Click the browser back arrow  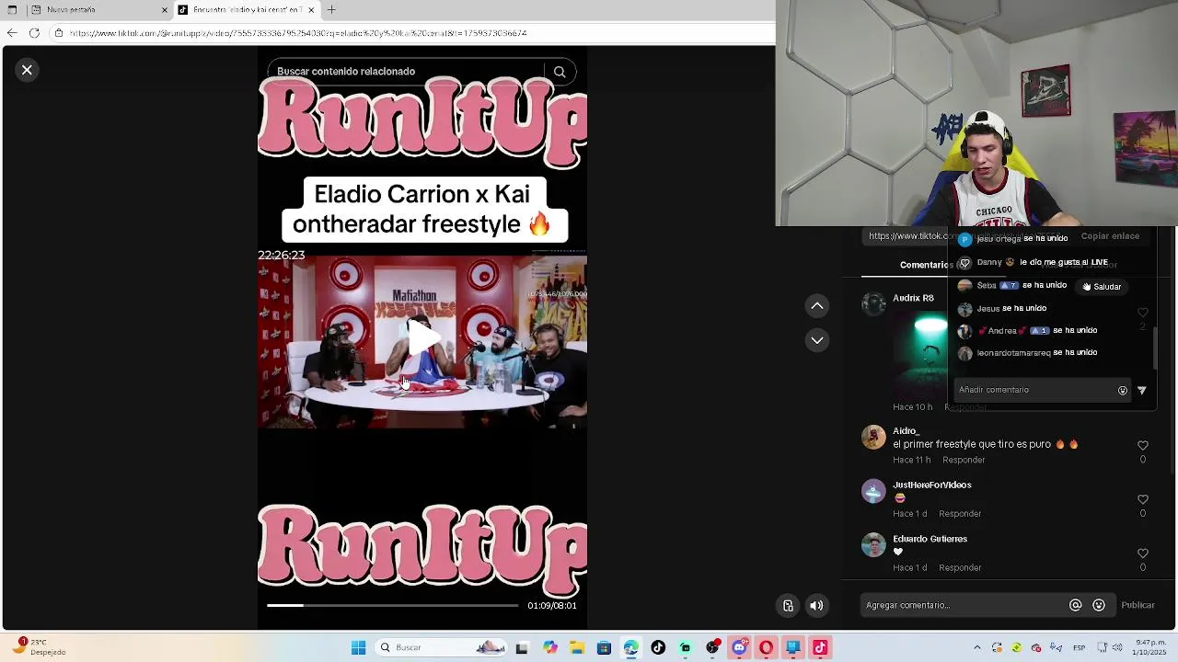12,33
